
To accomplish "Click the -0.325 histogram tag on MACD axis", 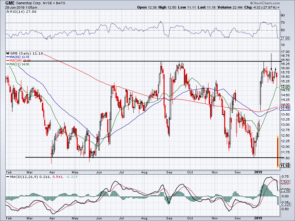I will pos(285,205).
